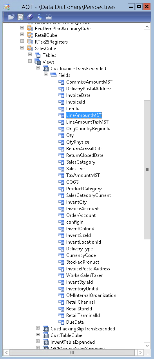Click the horizontal scrollbar right arrow

140,352
